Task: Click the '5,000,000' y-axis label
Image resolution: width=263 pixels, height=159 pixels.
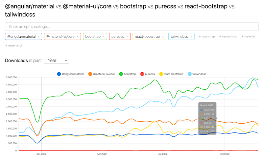Action: [12, 78]
